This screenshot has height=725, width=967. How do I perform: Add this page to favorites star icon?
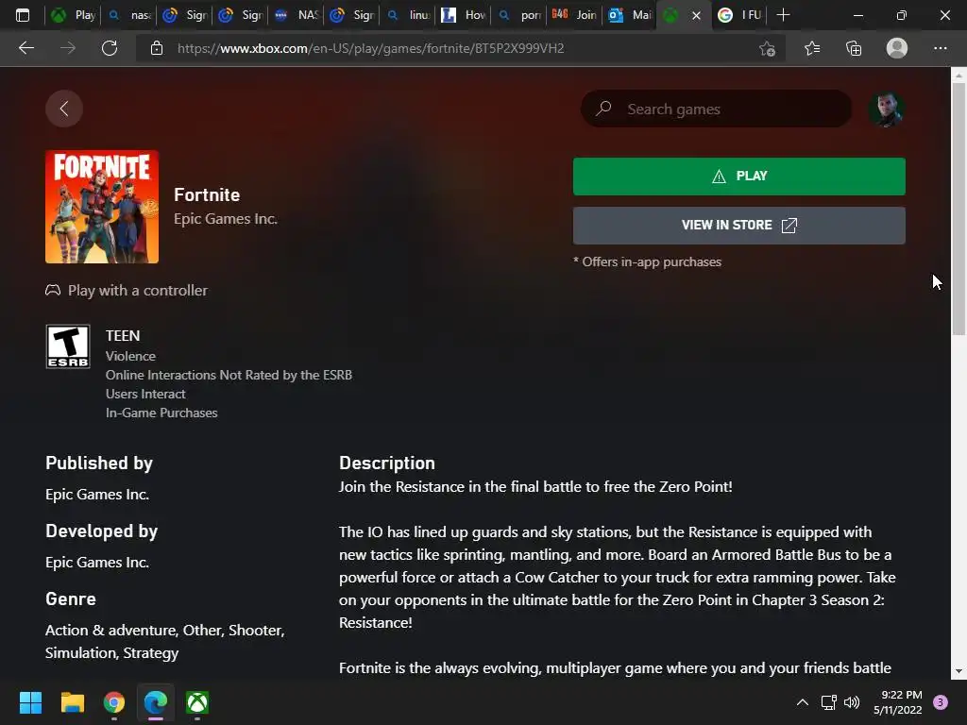pyautogui.click(x=767, y=48)
